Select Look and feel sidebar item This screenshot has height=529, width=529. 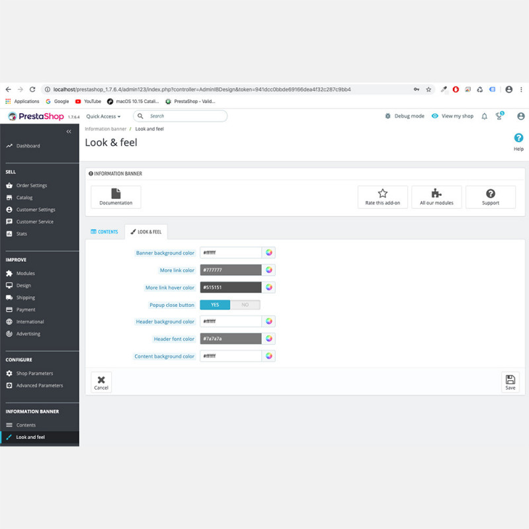40,437
